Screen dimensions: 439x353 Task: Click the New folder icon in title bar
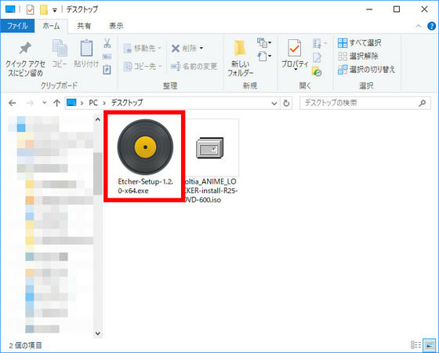click(43, 9)
